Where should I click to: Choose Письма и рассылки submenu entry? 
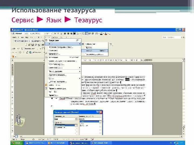click(x=63, y=71)
